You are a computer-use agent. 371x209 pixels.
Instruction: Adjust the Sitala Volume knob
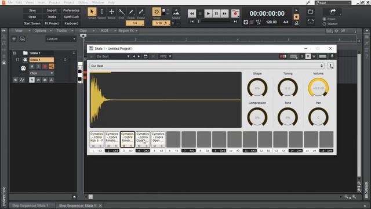(x=318, y=88)
